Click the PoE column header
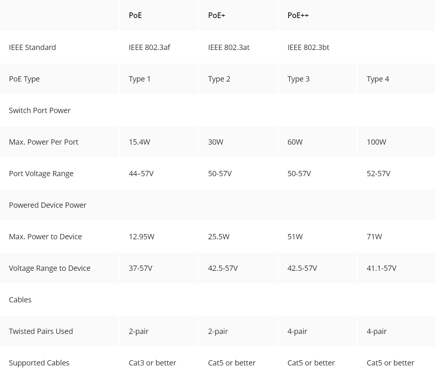The width and height of the screenshot is (435, 379). pyautogui.click(x=135, y=15)
